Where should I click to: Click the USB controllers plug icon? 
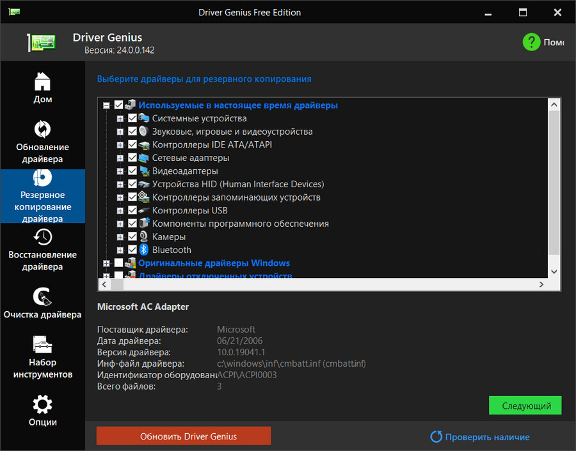coord(143,210)
